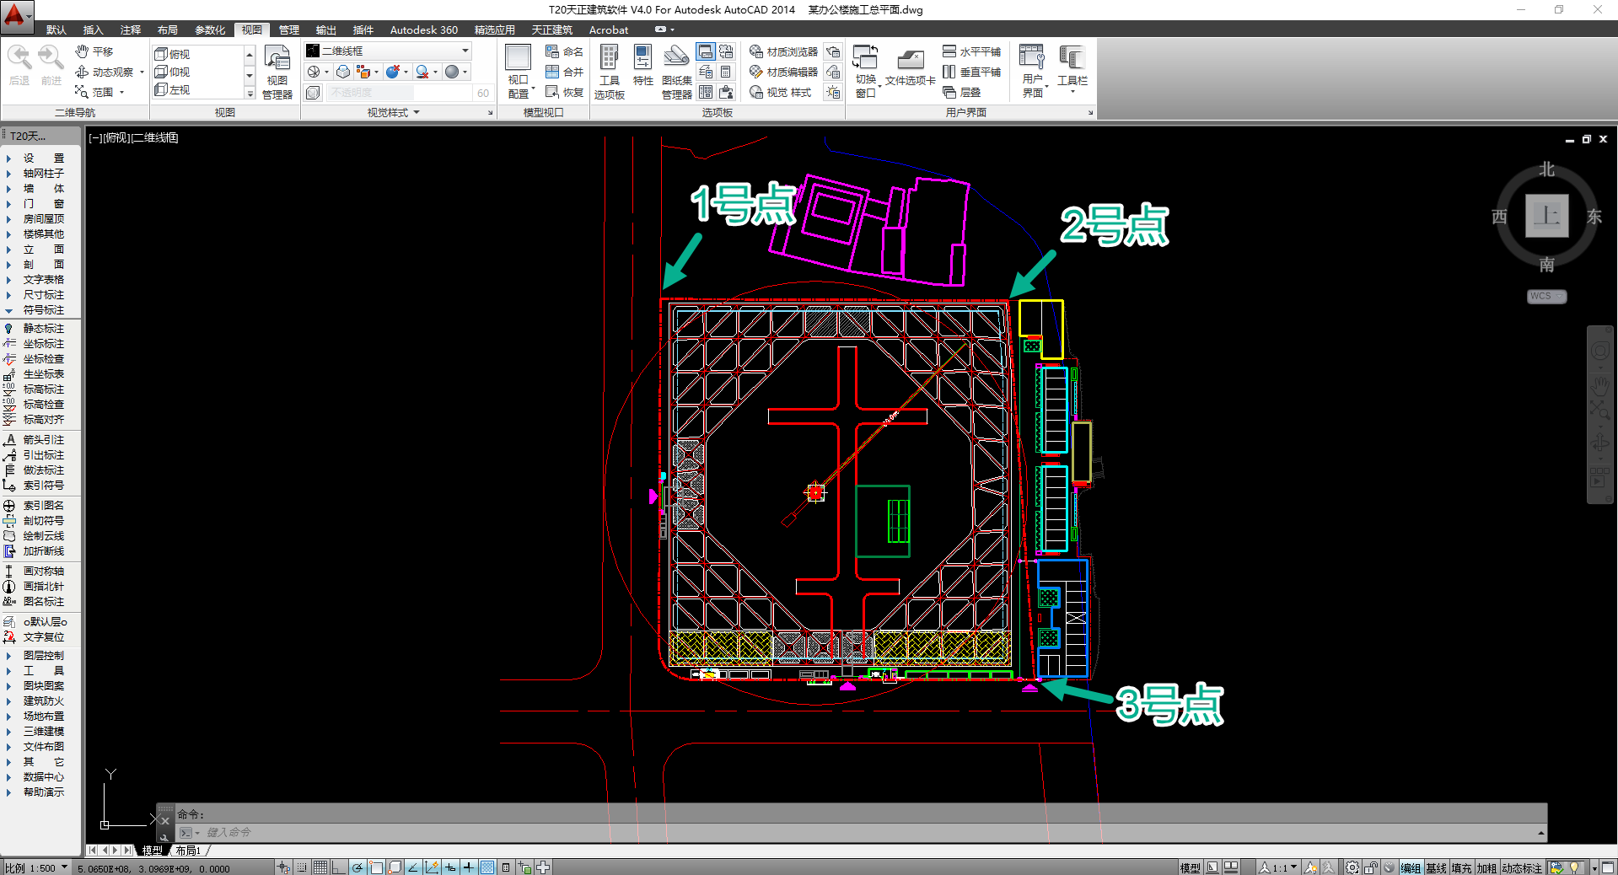The width and height of the screenshot is (1618, 875).
Task: Switch to the 天正建筑 ribbon tab
Action: 551,30
